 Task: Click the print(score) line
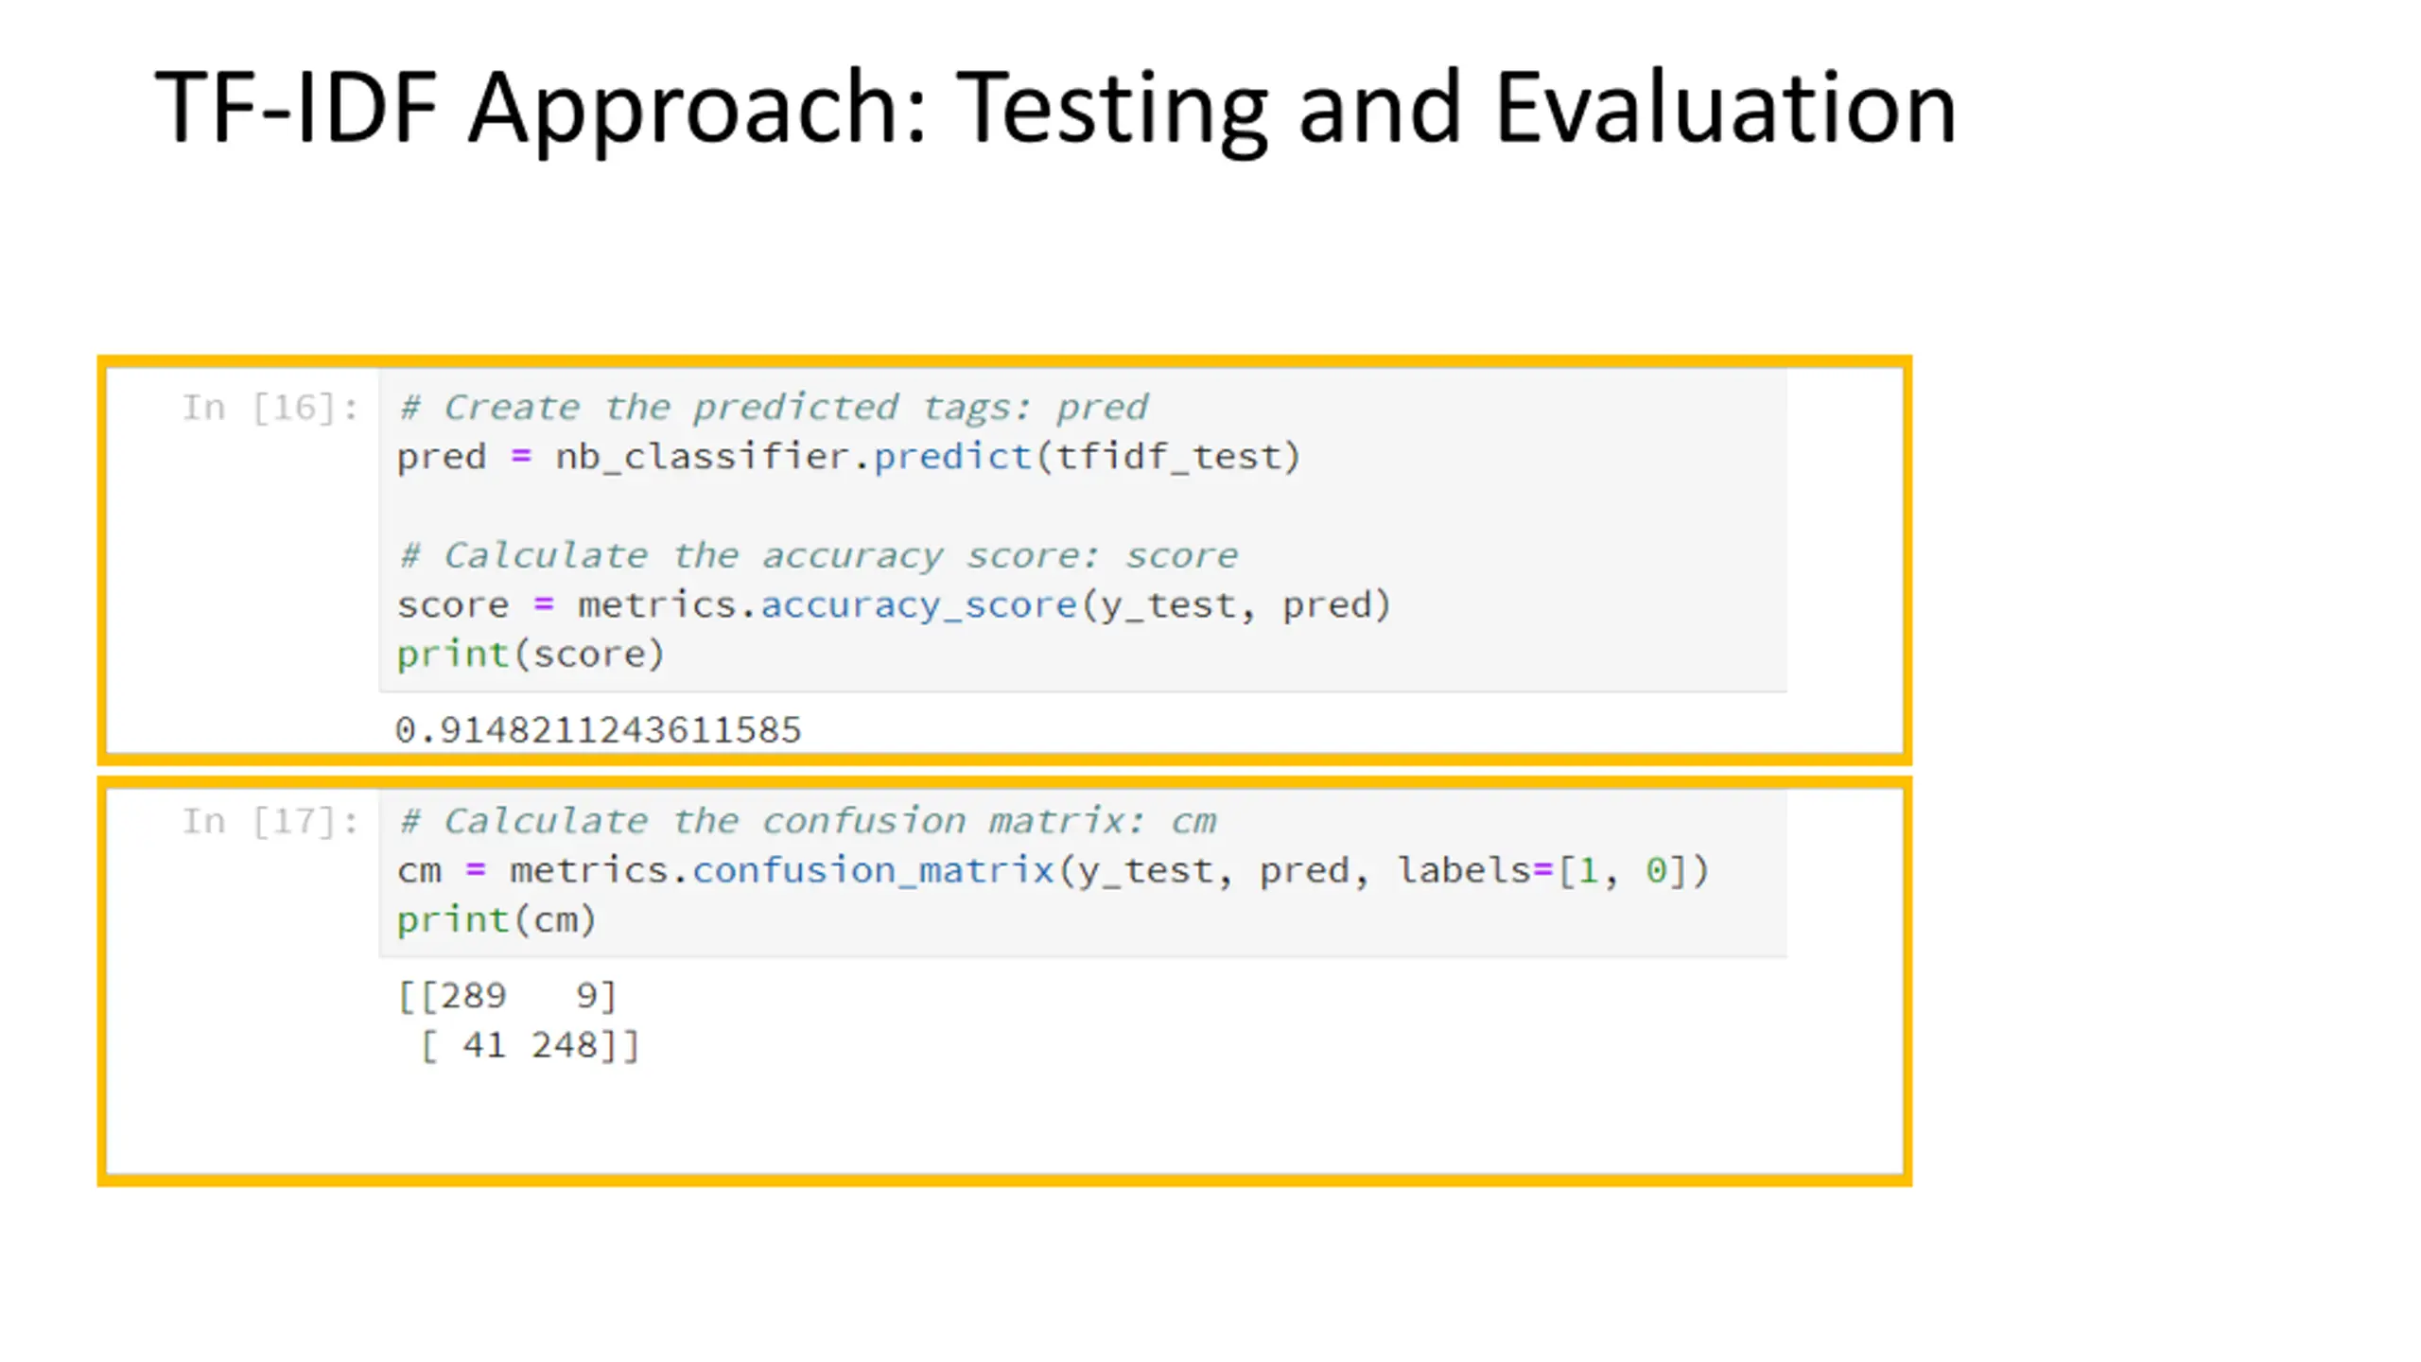(x=531, y=655)
